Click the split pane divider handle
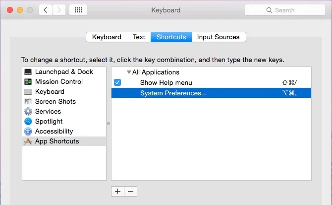The image size is (332, 205). click(109, 124)
